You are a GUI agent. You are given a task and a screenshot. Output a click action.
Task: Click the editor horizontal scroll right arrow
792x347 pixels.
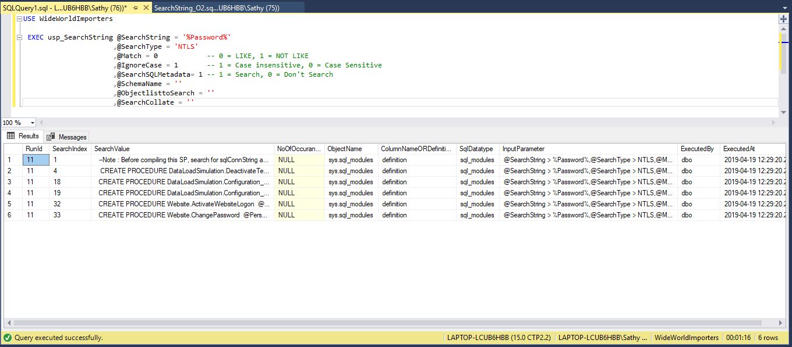pyautogui.click(x=774, y=123)
